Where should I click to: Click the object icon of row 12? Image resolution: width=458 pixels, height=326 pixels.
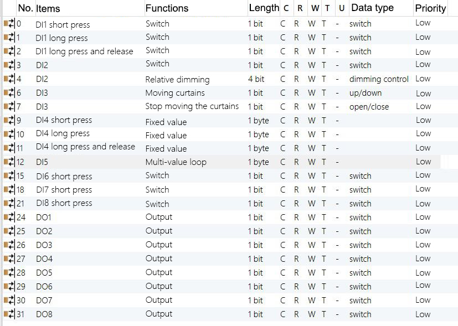9,162
